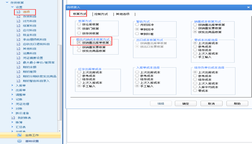The width and height of the screenshot is (252, 144).
Task: Switch to the 核算方式 tab
Action: [x=80, y=14]
